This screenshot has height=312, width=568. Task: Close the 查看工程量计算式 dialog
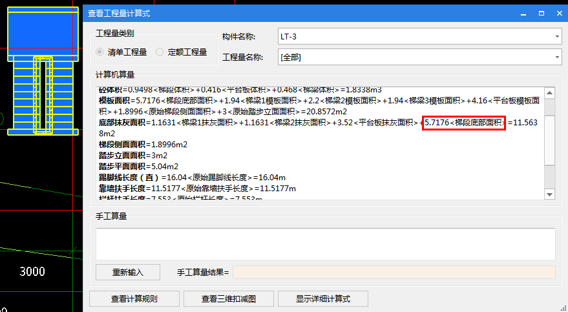click(x=560, y=14)
